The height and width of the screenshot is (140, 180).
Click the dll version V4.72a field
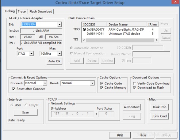[x=54, y=37]
